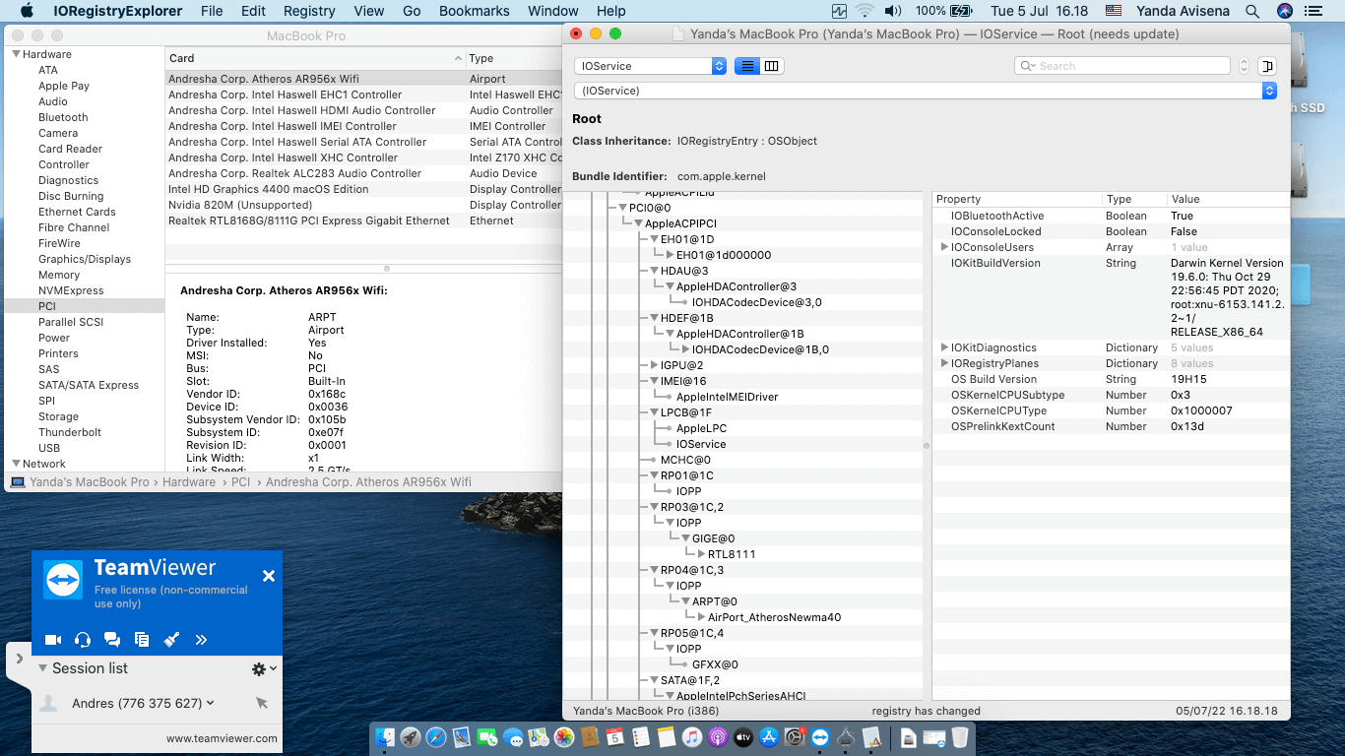Open the IOService plane dropdown
The image size is (1345, 756).
click(x=650, y=66)
